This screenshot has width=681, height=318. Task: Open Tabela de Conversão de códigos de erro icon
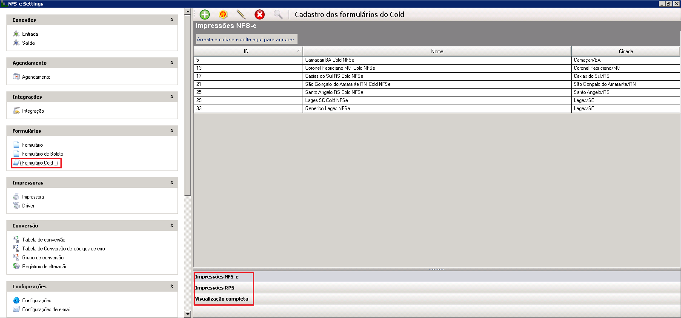16,248
